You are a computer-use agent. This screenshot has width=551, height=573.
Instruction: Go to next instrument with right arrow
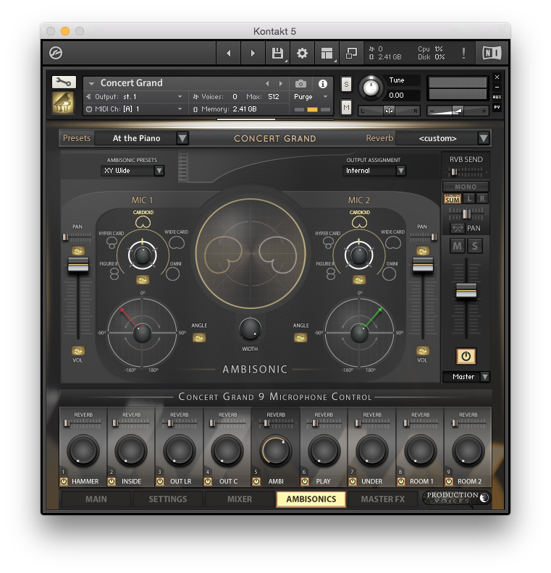pyautogui.click(x=253, y=54)
